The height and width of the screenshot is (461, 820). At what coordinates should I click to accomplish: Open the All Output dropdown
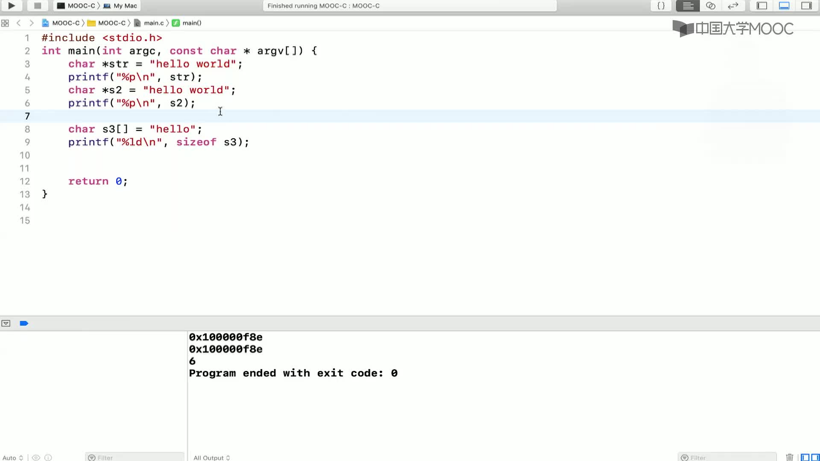click(x=212, y=458)
